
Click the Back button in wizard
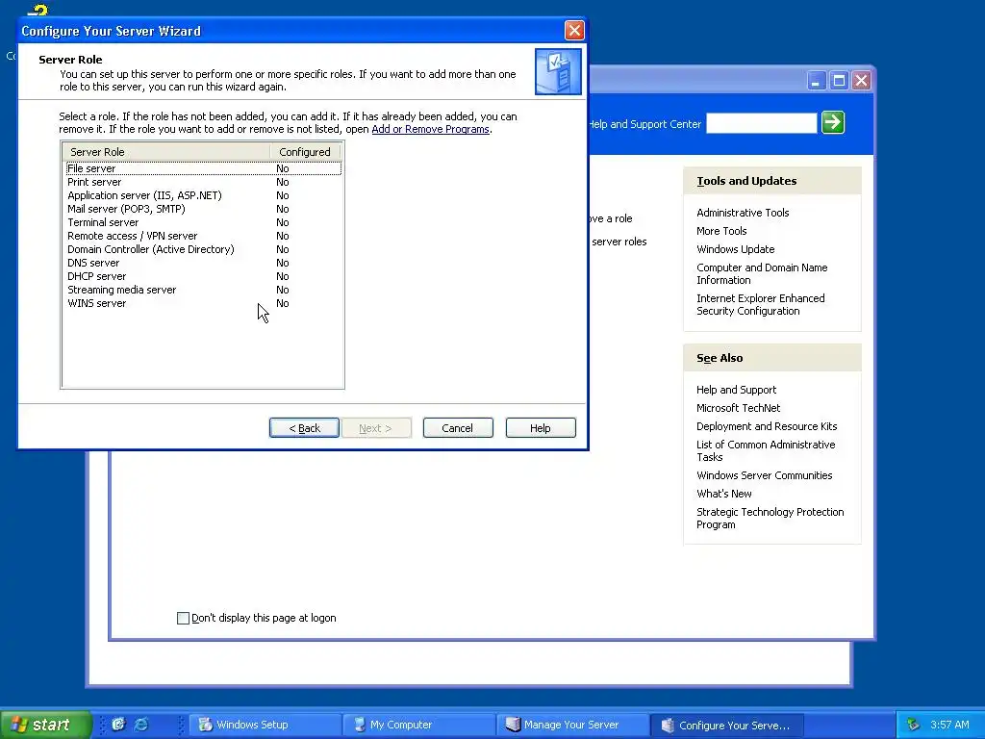pos(304,428)
